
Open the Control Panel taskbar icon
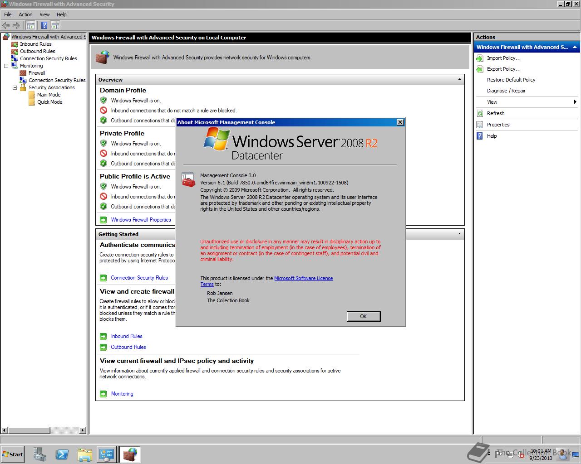click(x=107, y=454)
